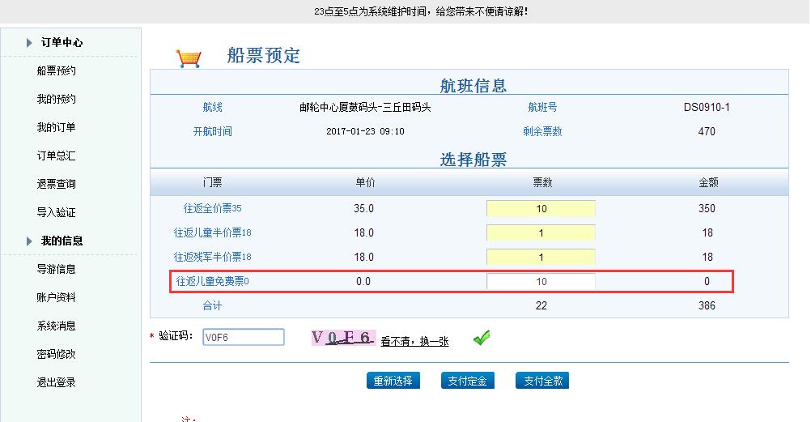Click the 支付全款 button
This screenshot has height=422, width=811.
(542, 381)
